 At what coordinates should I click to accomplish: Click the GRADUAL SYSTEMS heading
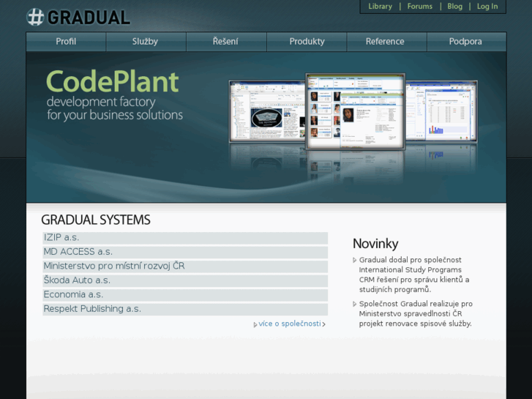(x=96, y=220)
